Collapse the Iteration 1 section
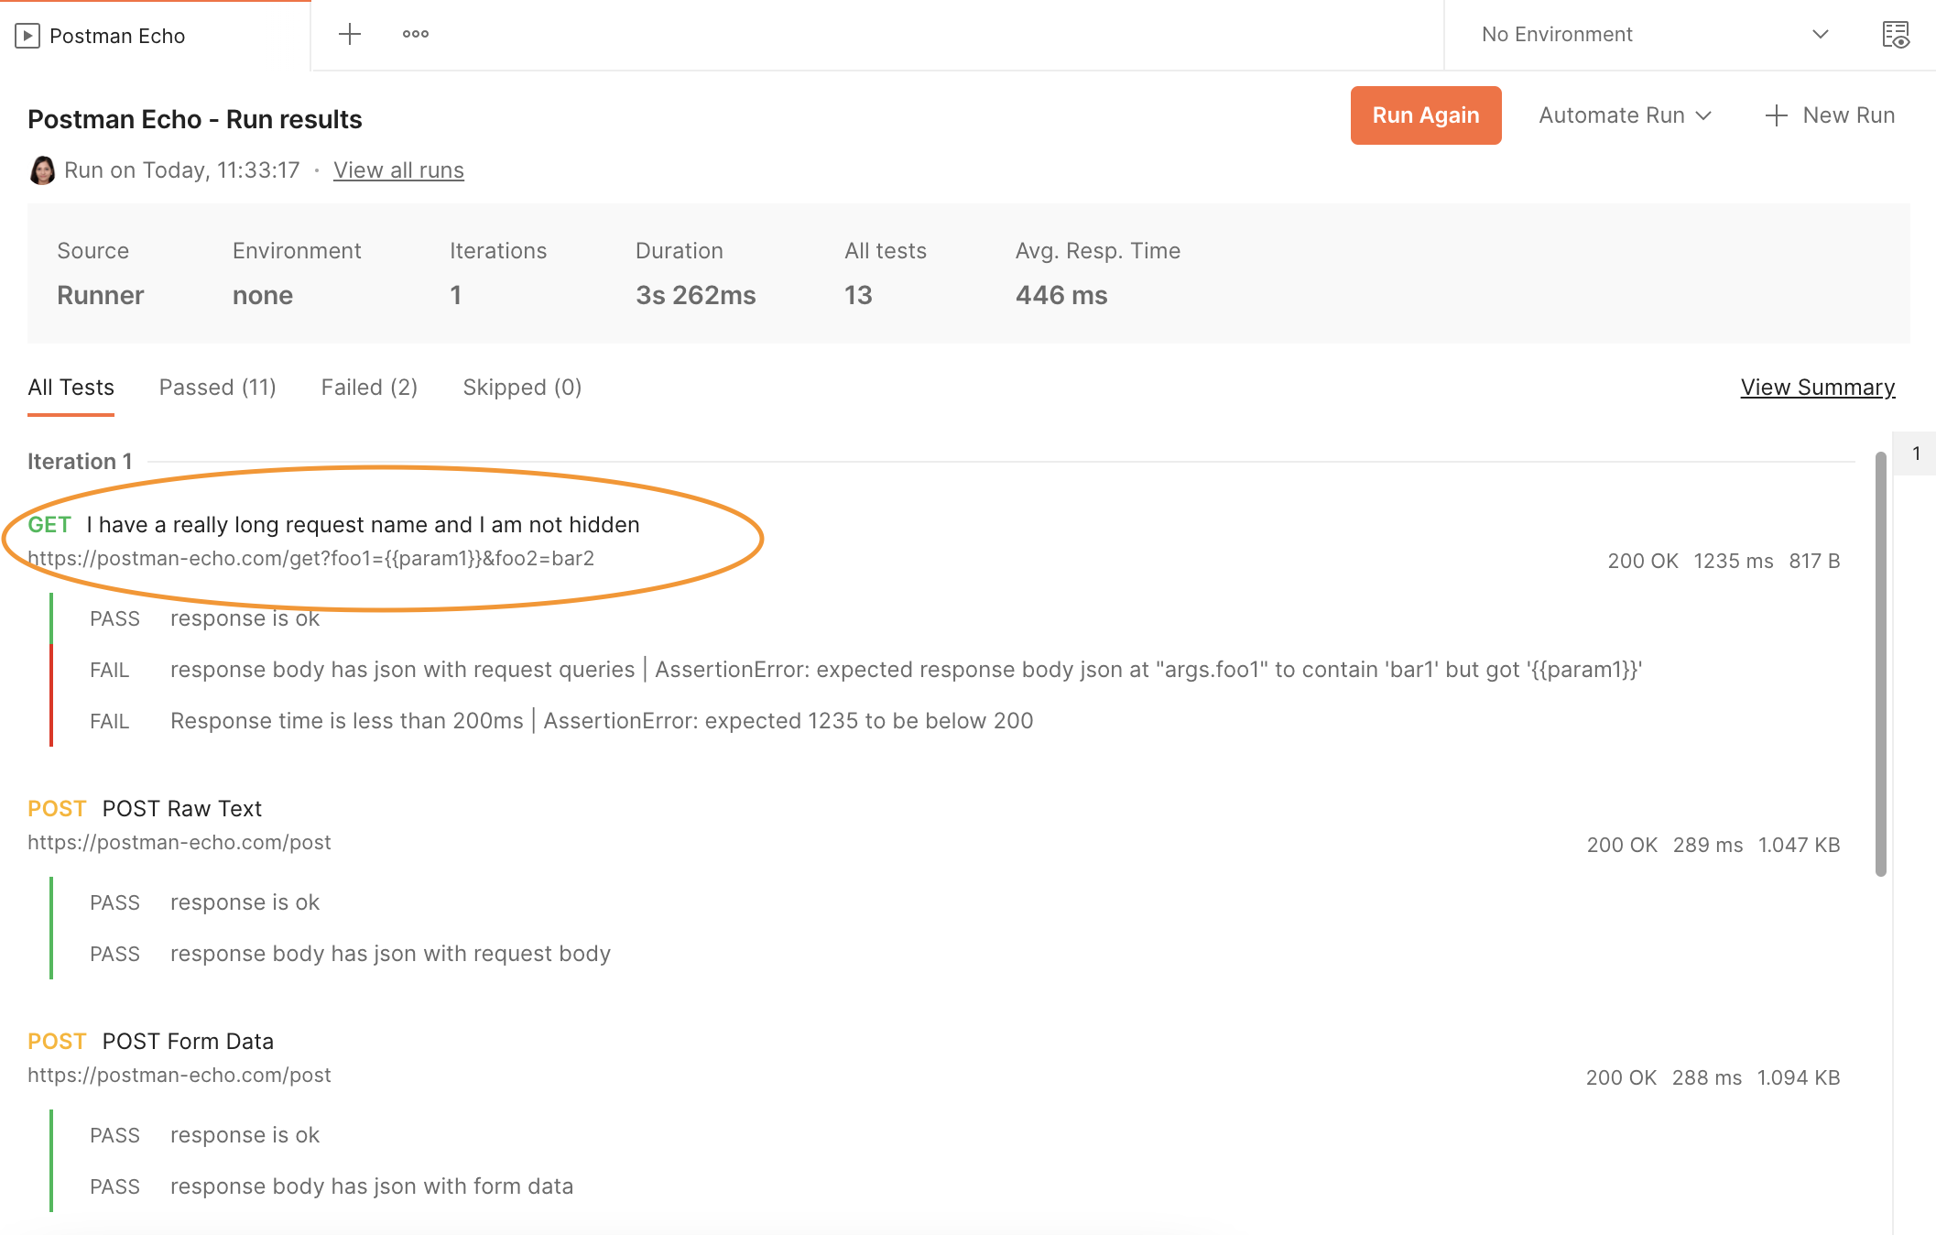 (80, 461)
